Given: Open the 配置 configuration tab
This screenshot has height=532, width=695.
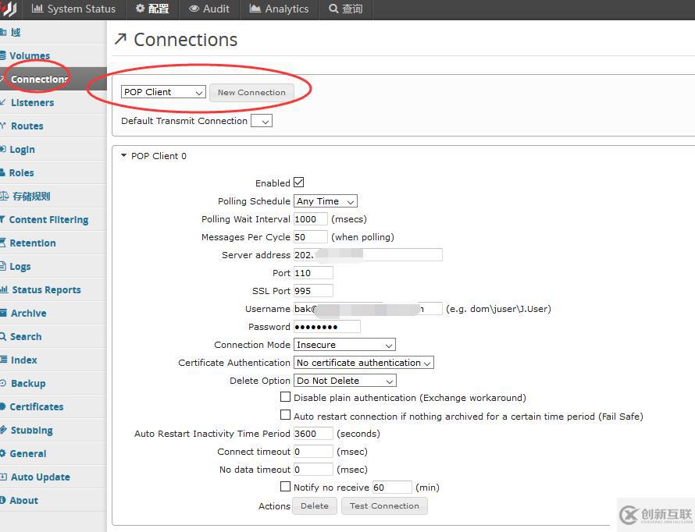Looking at the screenshot, I should [152, 9].
